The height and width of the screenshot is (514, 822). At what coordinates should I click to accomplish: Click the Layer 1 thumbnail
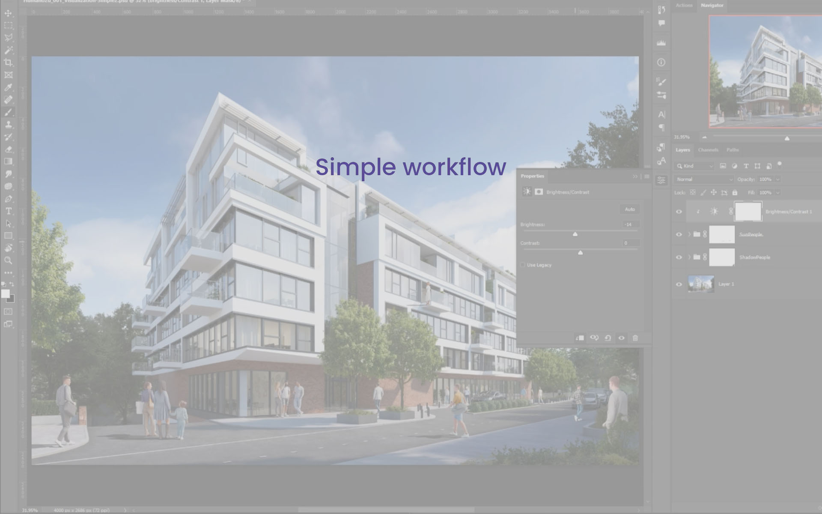(701, 283)
